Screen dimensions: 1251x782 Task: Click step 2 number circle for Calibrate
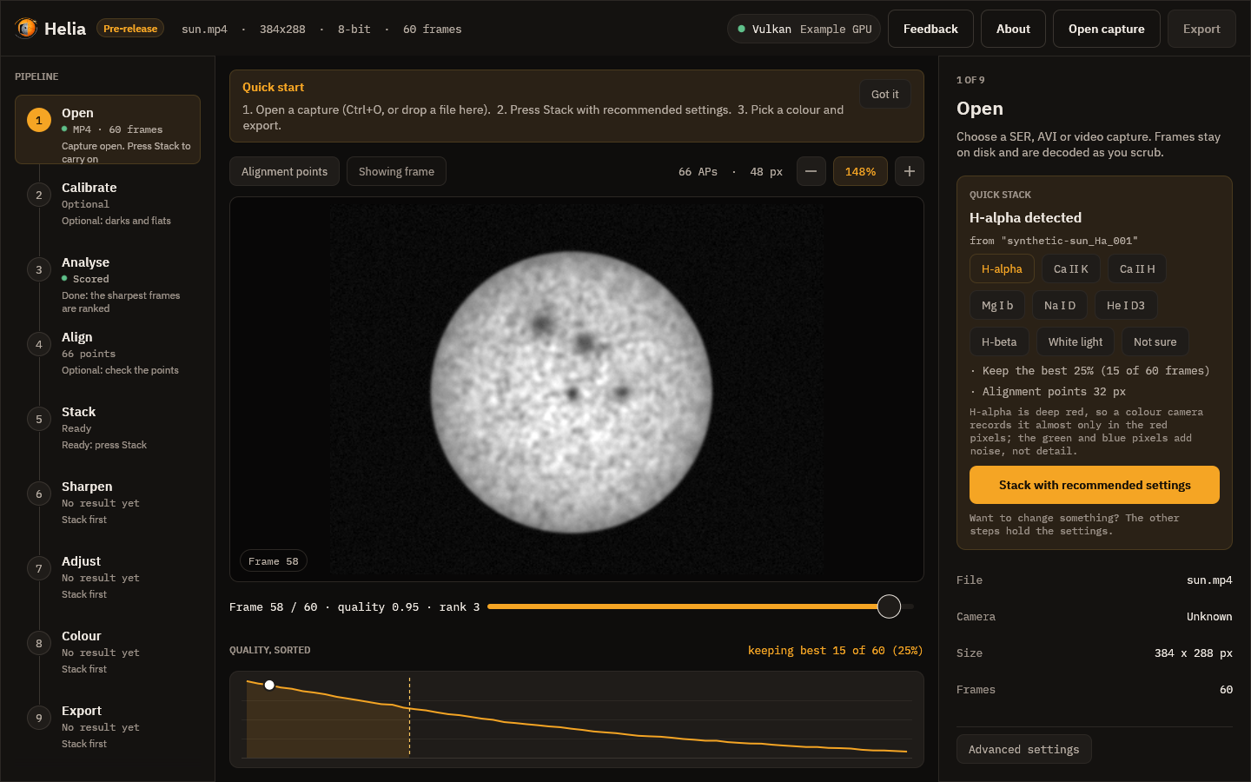(x=39, y=195)
